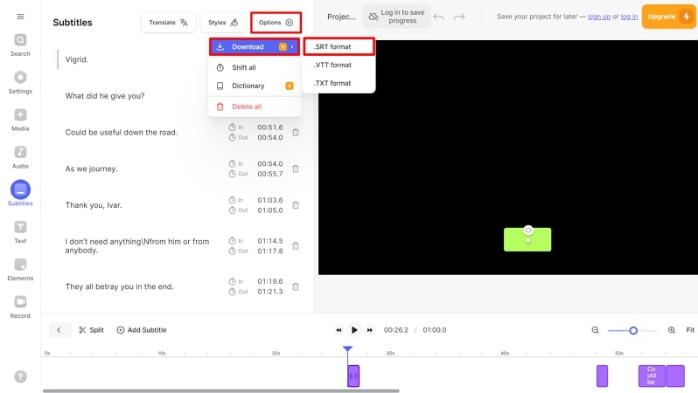The width and height of the screenshot is (698, 393).
Task: Select the Subtitles sidebar tool
Action: [x=20, y=193]
